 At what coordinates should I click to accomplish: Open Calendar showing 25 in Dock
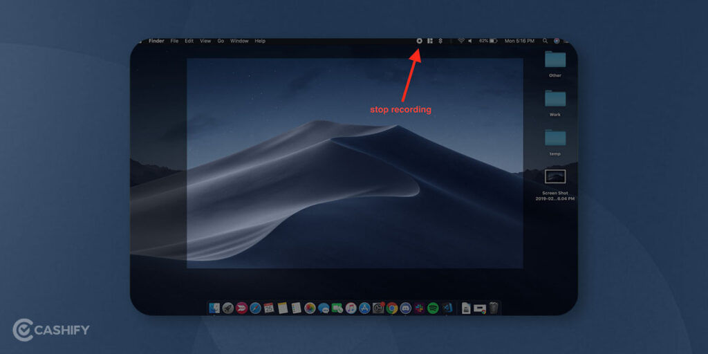[x=269, y=308]
